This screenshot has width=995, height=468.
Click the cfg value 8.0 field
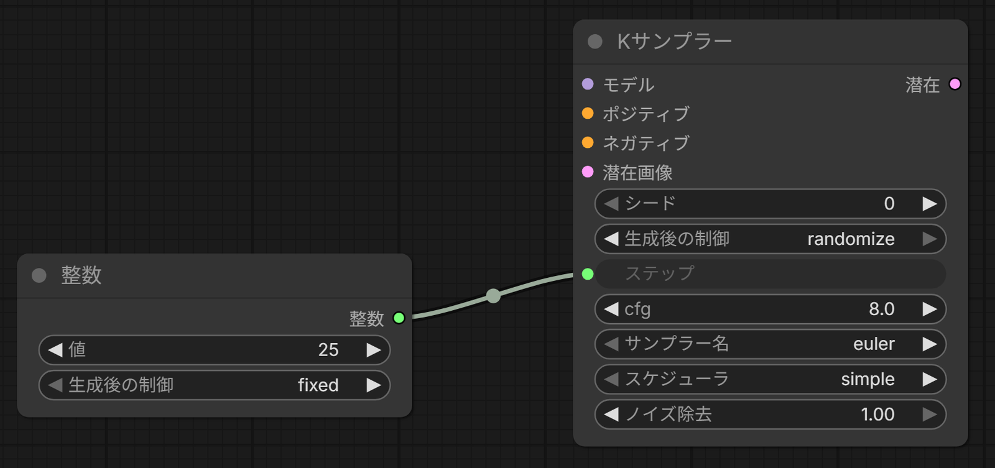771,309
